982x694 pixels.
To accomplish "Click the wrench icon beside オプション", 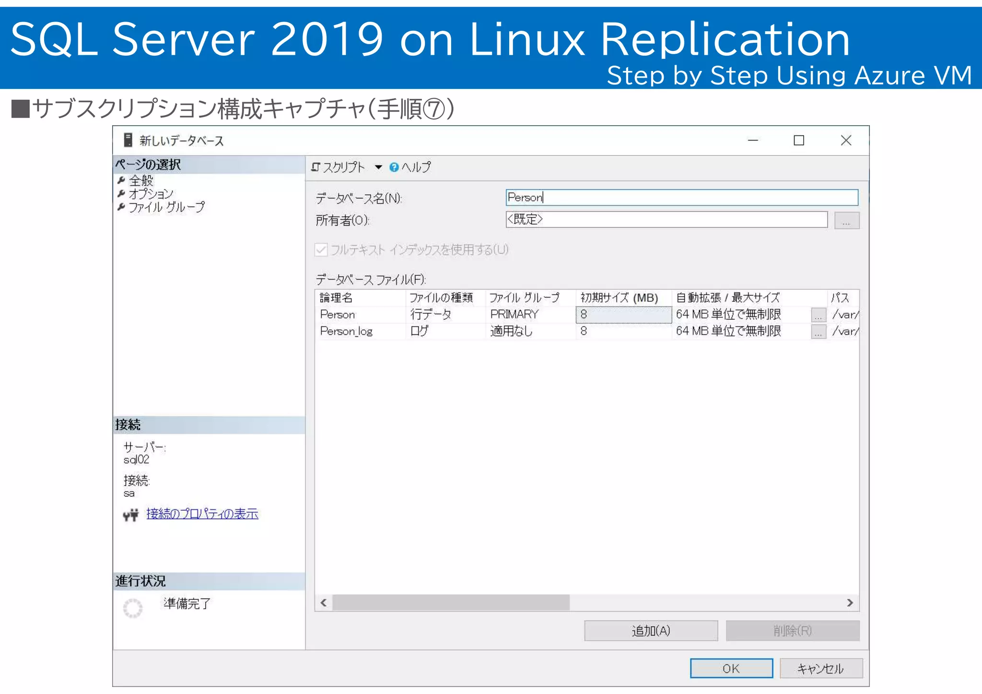I will coord(121,194).
